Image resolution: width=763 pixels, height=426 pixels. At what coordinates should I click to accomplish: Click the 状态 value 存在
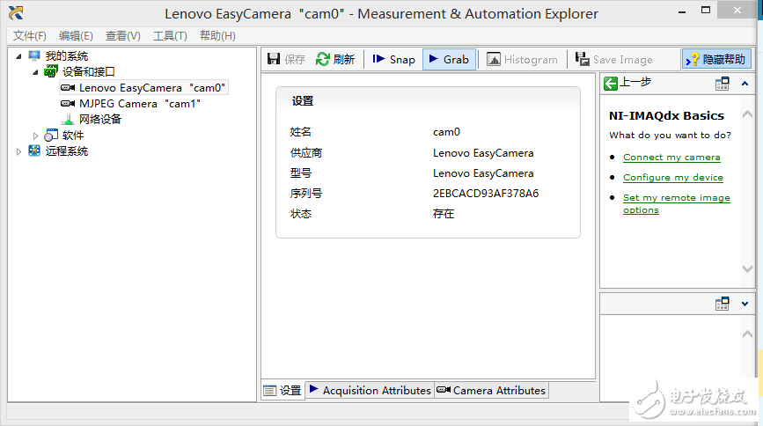pyautogui.click(x=444, y=214)
